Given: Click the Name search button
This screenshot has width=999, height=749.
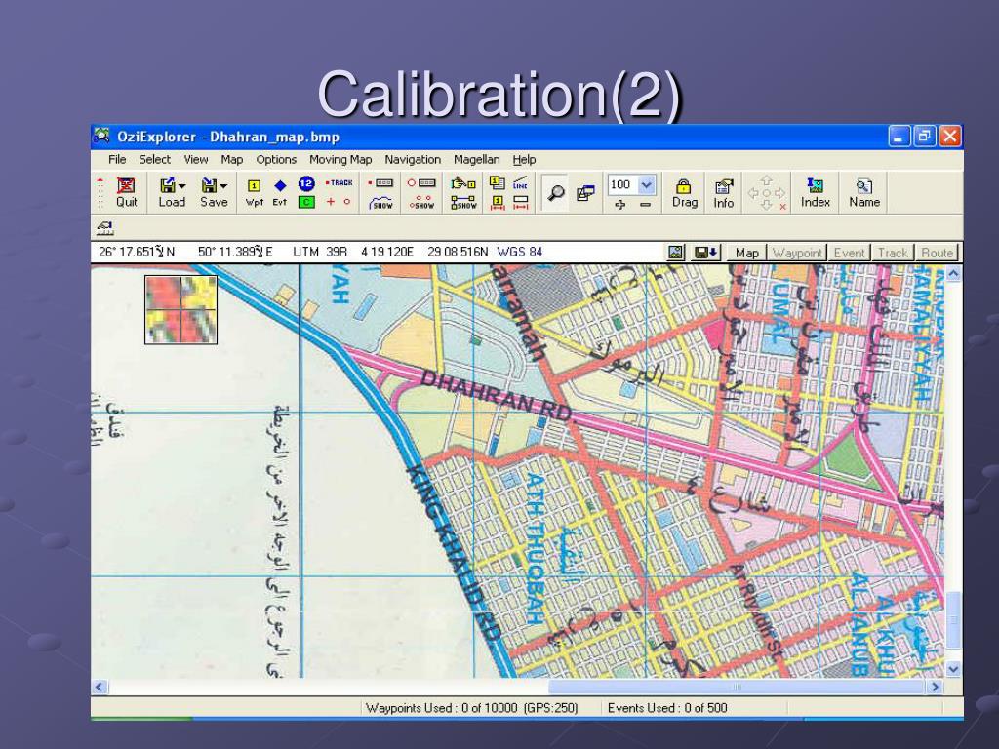Looking at the screenshot, I should [x=864, y=192].
